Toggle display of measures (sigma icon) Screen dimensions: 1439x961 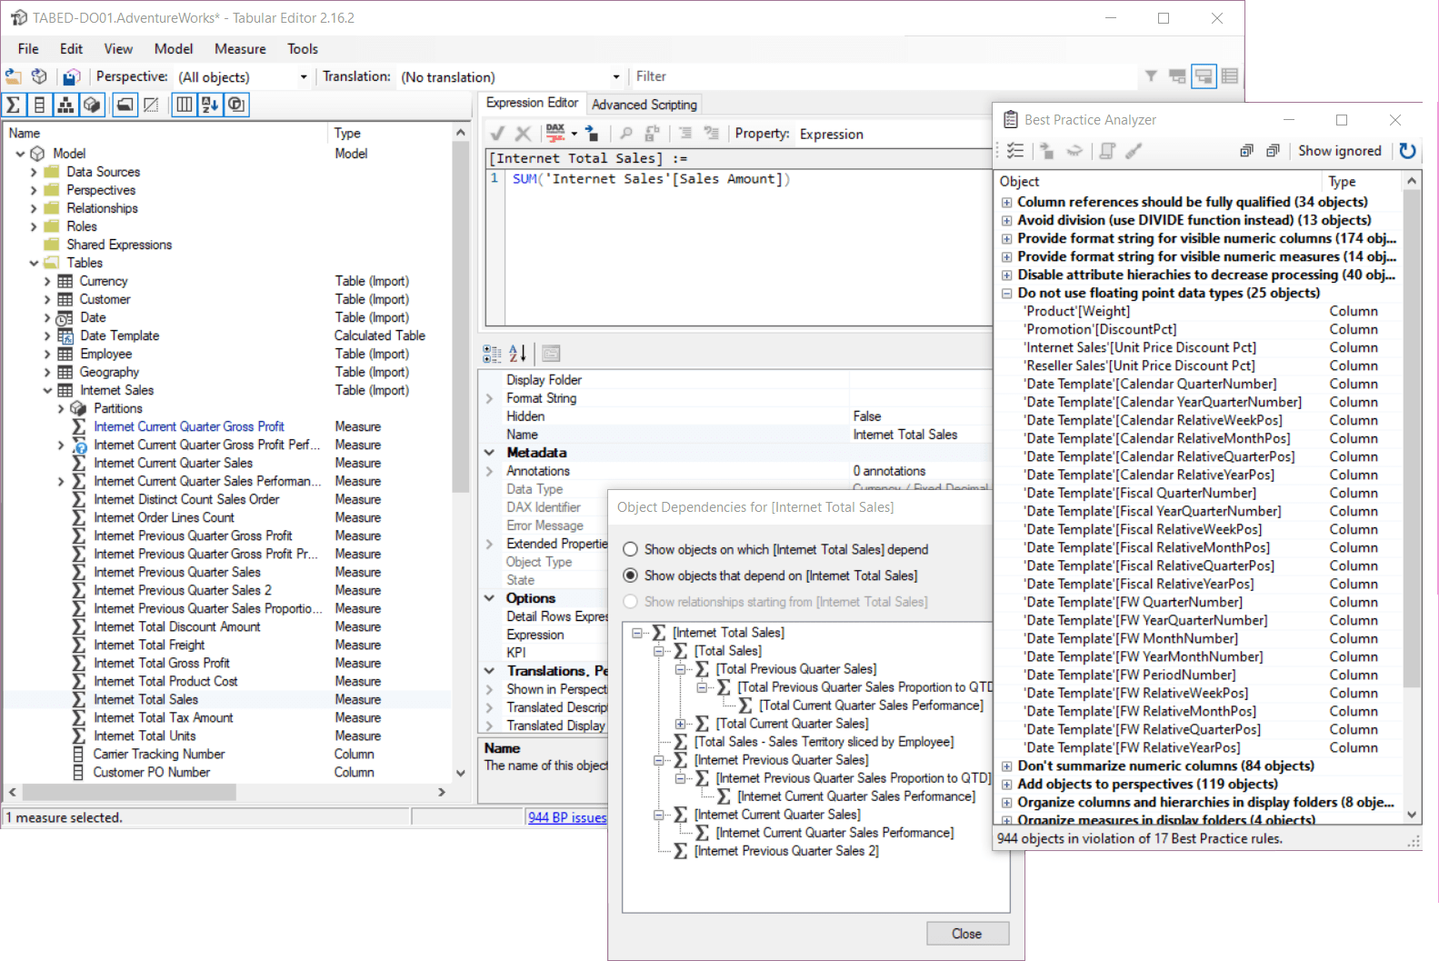[x=14, y=105]
